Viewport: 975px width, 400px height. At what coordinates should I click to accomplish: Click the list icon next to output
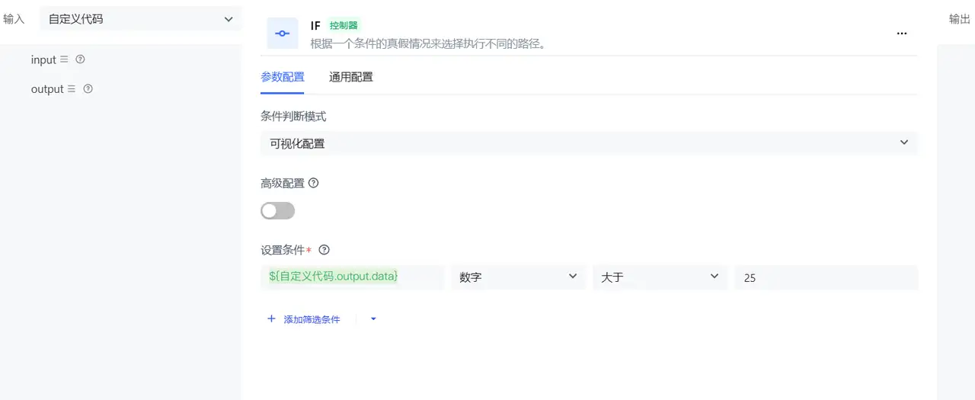(x=72, y=89)
